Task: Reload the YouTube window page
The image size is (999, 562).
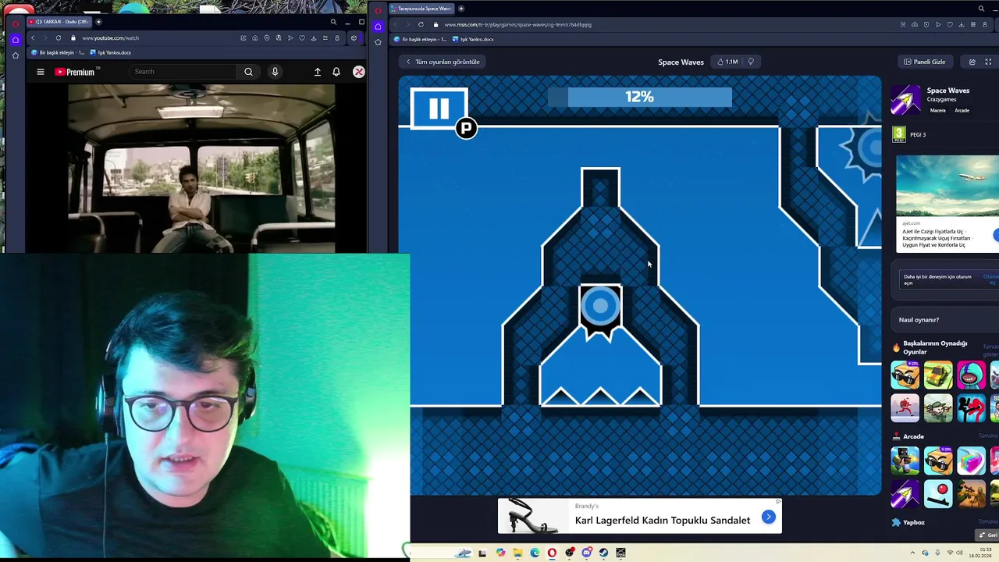Action: (58, 37)
